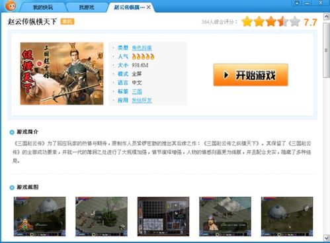
Task: Click the half-filled fourth rating star
Action: [283, 22]
